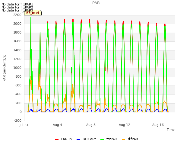Click the 600 y-axis tick label
Image resolution: width=193 pixels, height=145 pixels.
pyautogui.click(x=18, y=85)
